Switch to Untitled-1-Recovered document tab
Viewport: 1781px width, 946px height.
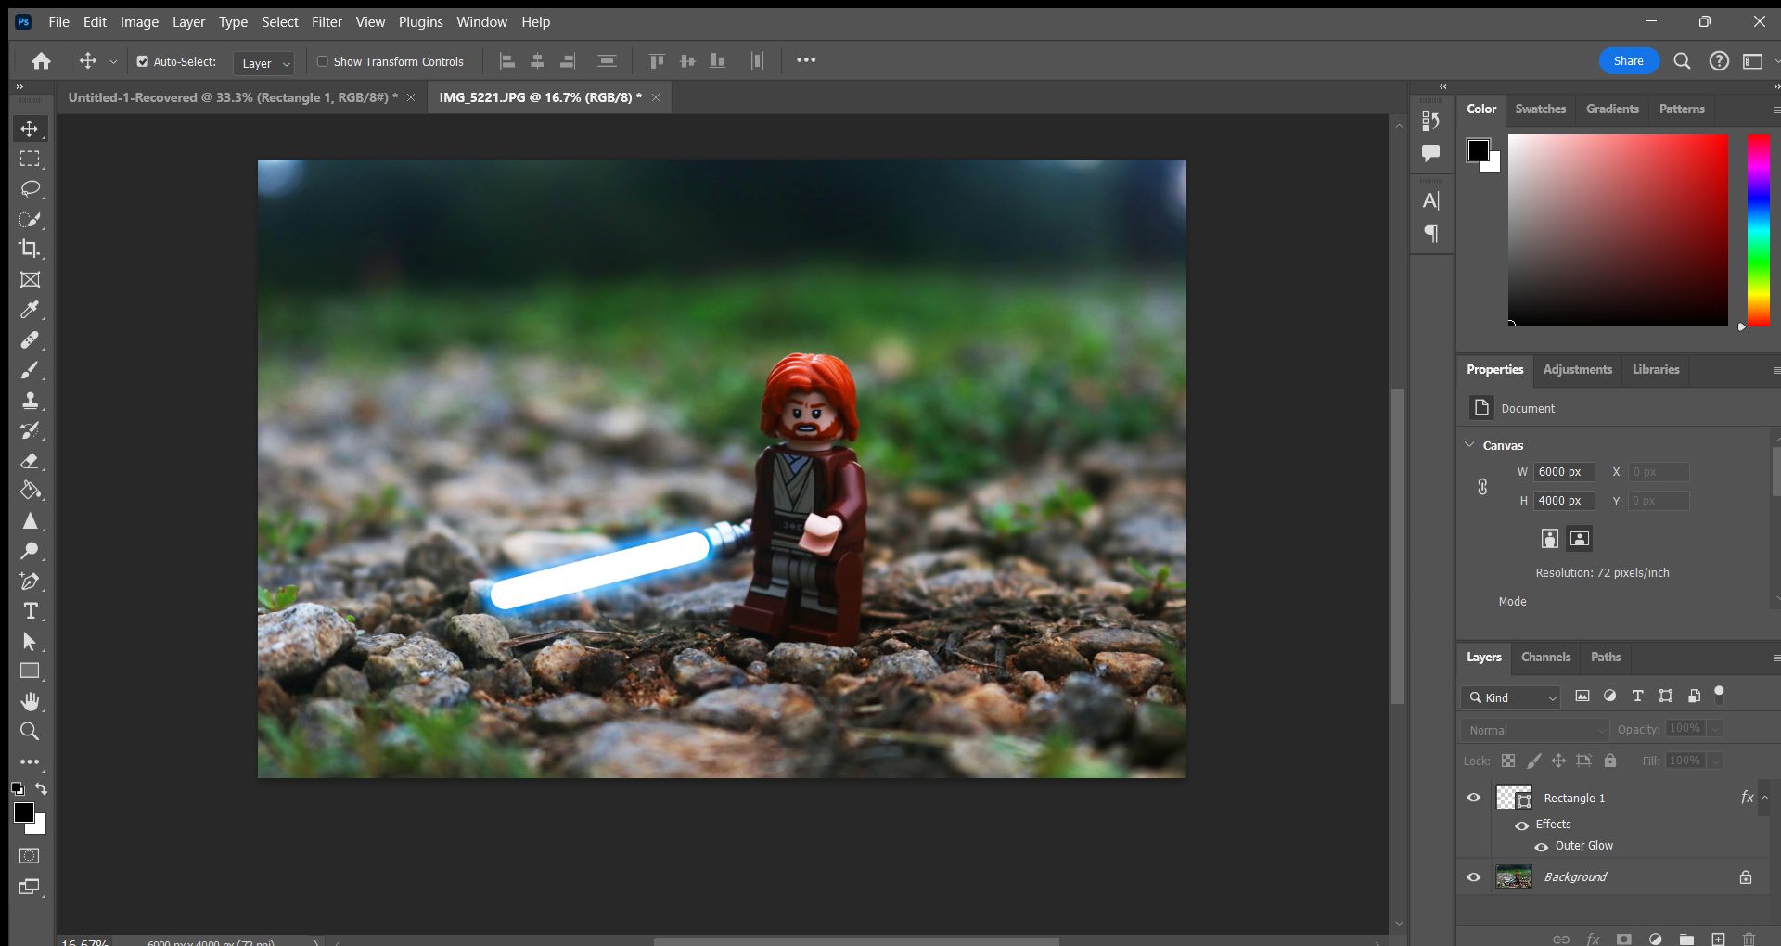click(x=233, y=97)
